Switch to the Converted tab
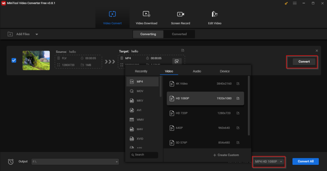 [x=179, y=34]
